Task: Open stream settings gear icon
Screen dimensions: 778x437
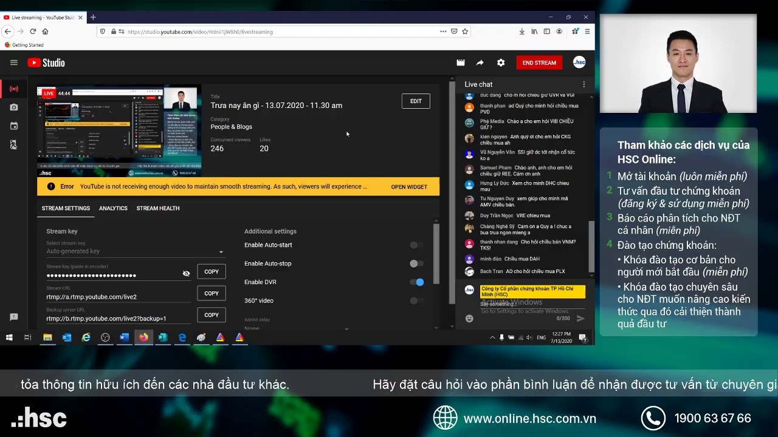Action: pos(501,63)
